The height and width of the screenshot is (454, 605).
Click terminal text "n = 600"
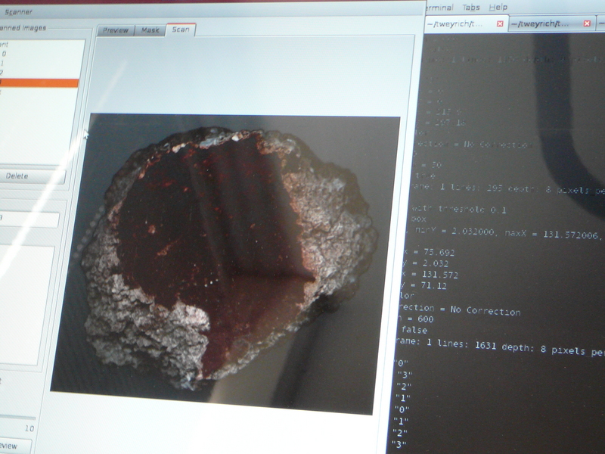(x=416, y=319)
